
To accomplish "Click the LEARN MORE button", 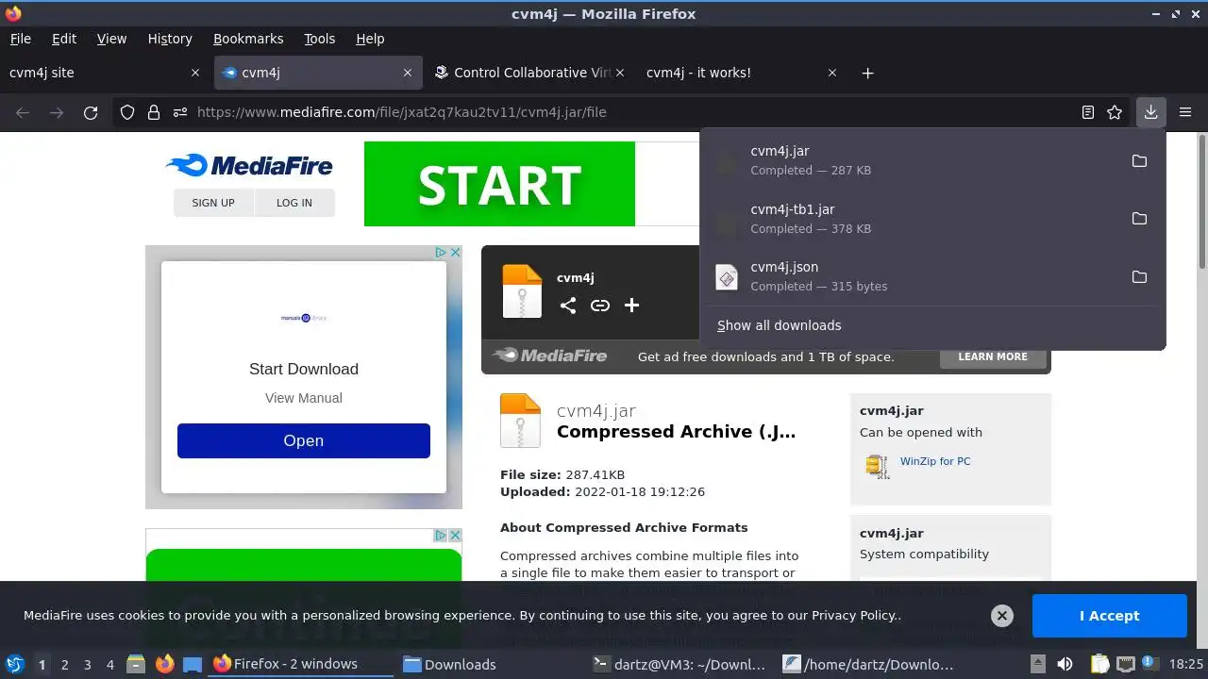I will point(993,356).
